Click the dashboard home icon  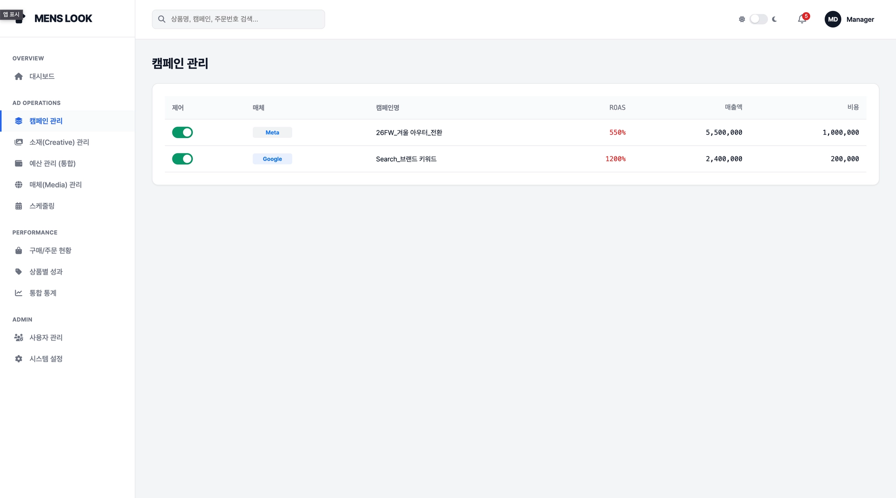coord(18,77)
